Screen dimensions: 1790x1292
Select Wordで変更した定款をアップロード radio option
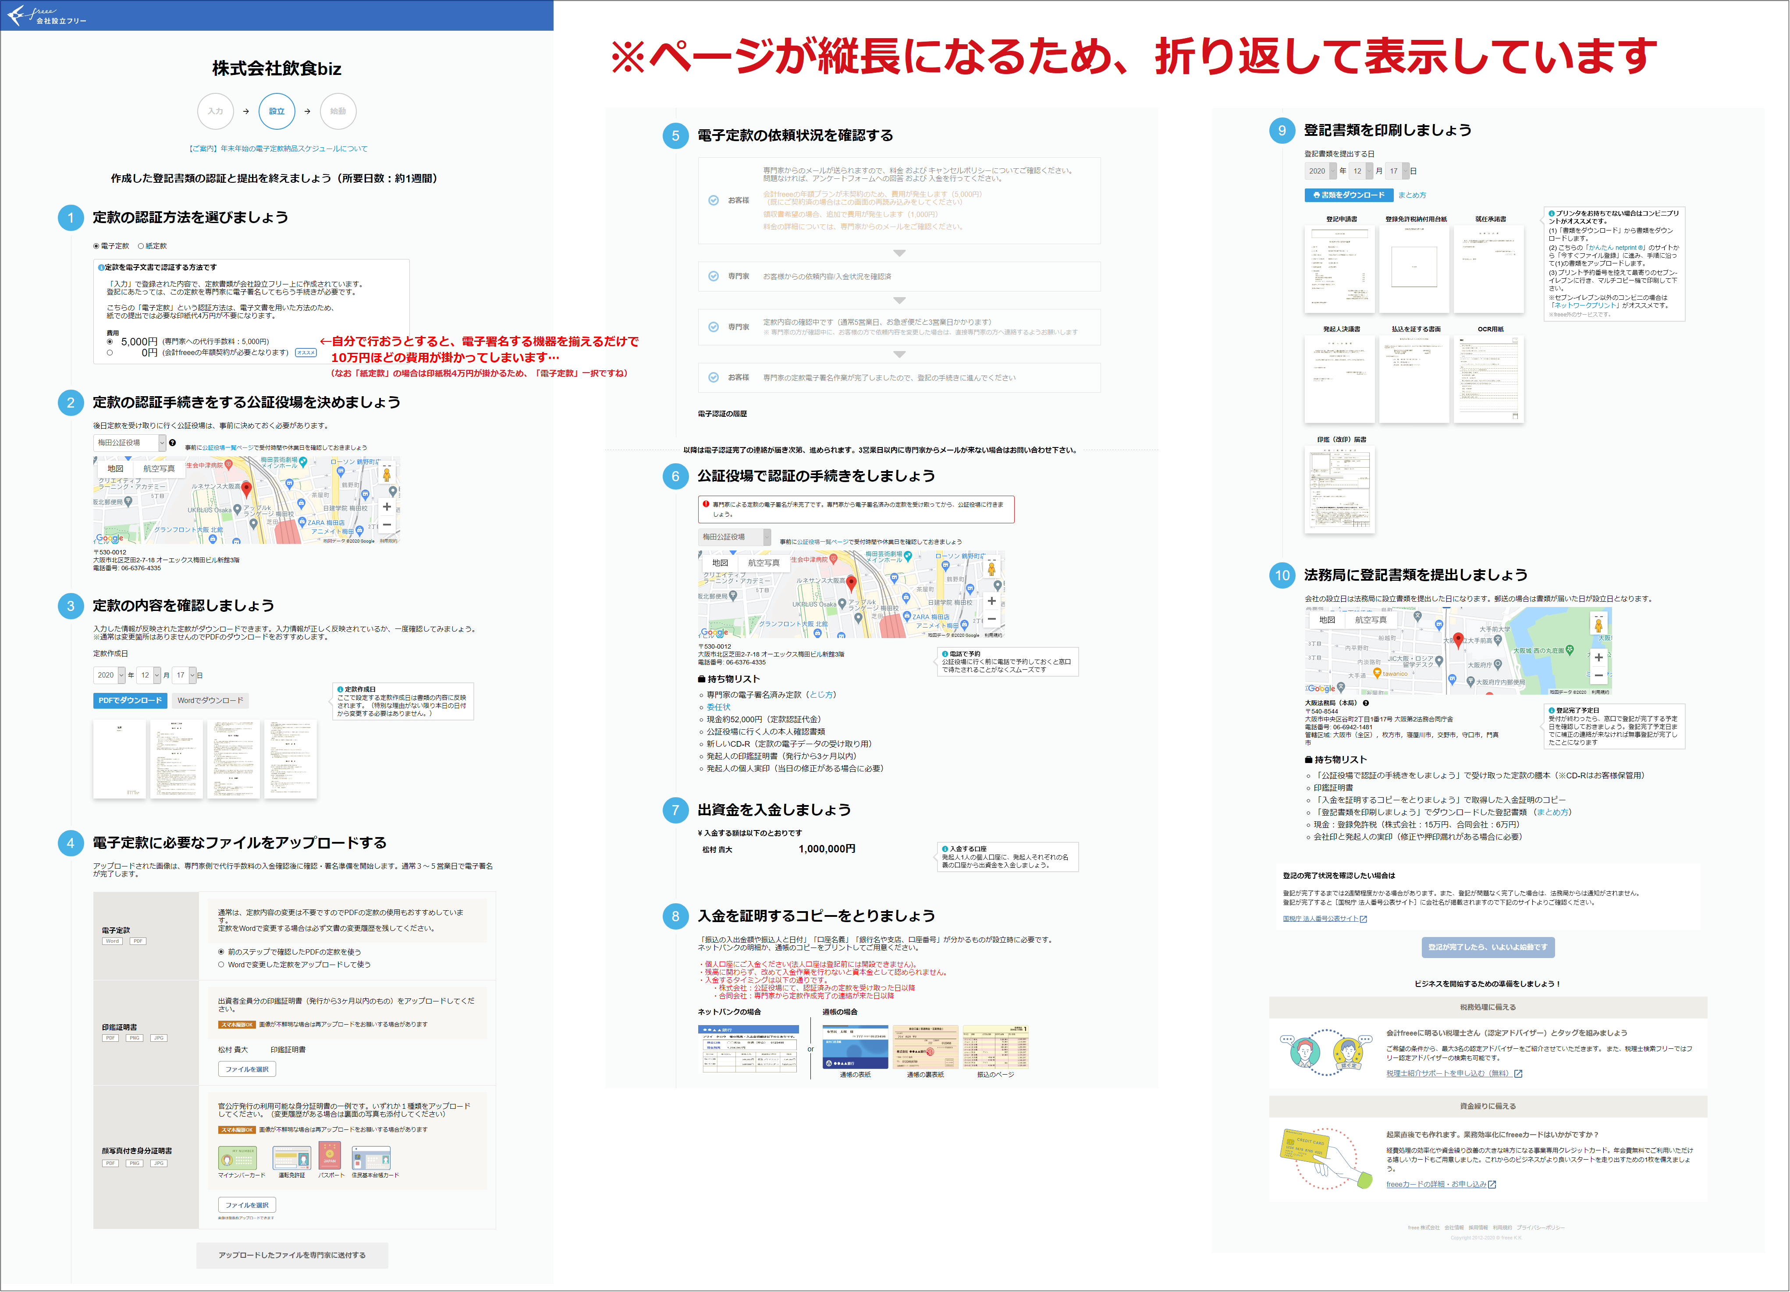tap(221, 965)
